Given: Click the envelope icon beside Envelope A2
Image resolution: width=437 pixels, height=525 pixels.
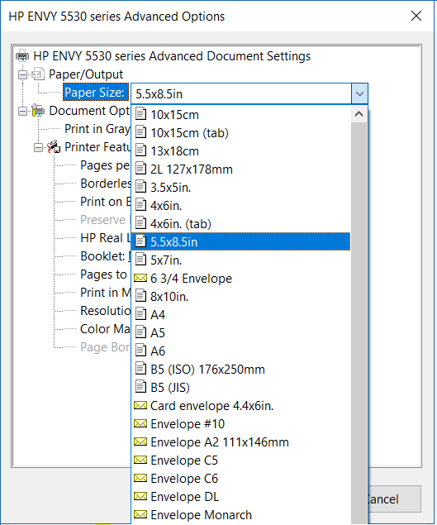Looking at the screenshot, I should pyautogui.click(x=140, y=441).
